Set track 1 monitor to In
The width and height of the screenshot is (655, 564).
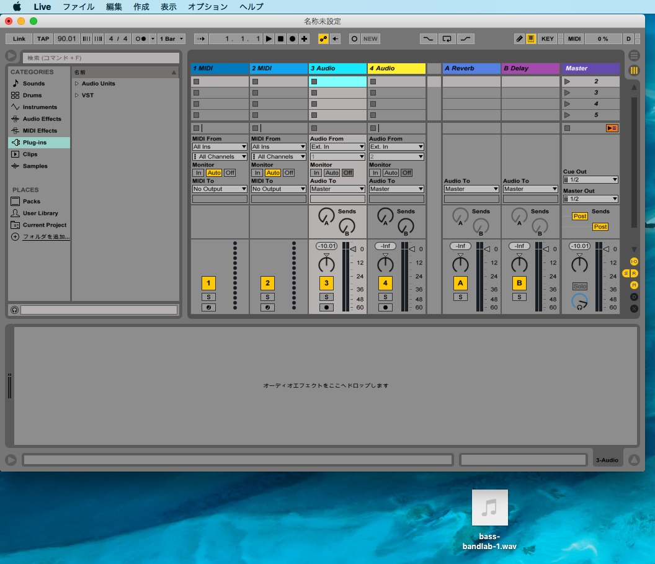[x=199, y=173]
